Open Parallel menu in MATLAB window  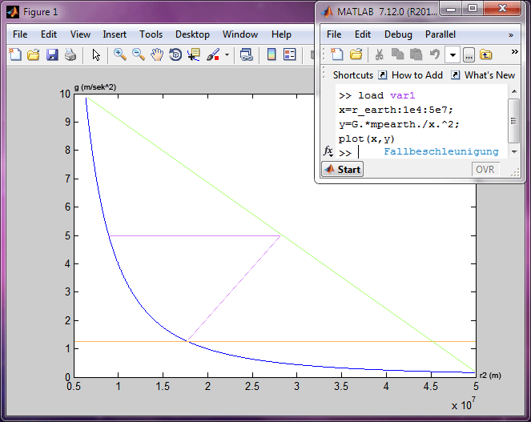click(x=440, y=34)
